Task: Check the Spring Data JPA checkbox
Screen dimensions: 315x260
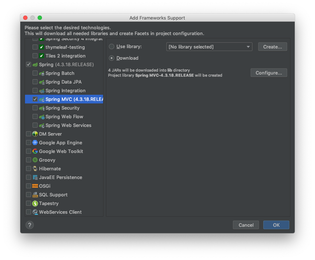Action: 35,82
